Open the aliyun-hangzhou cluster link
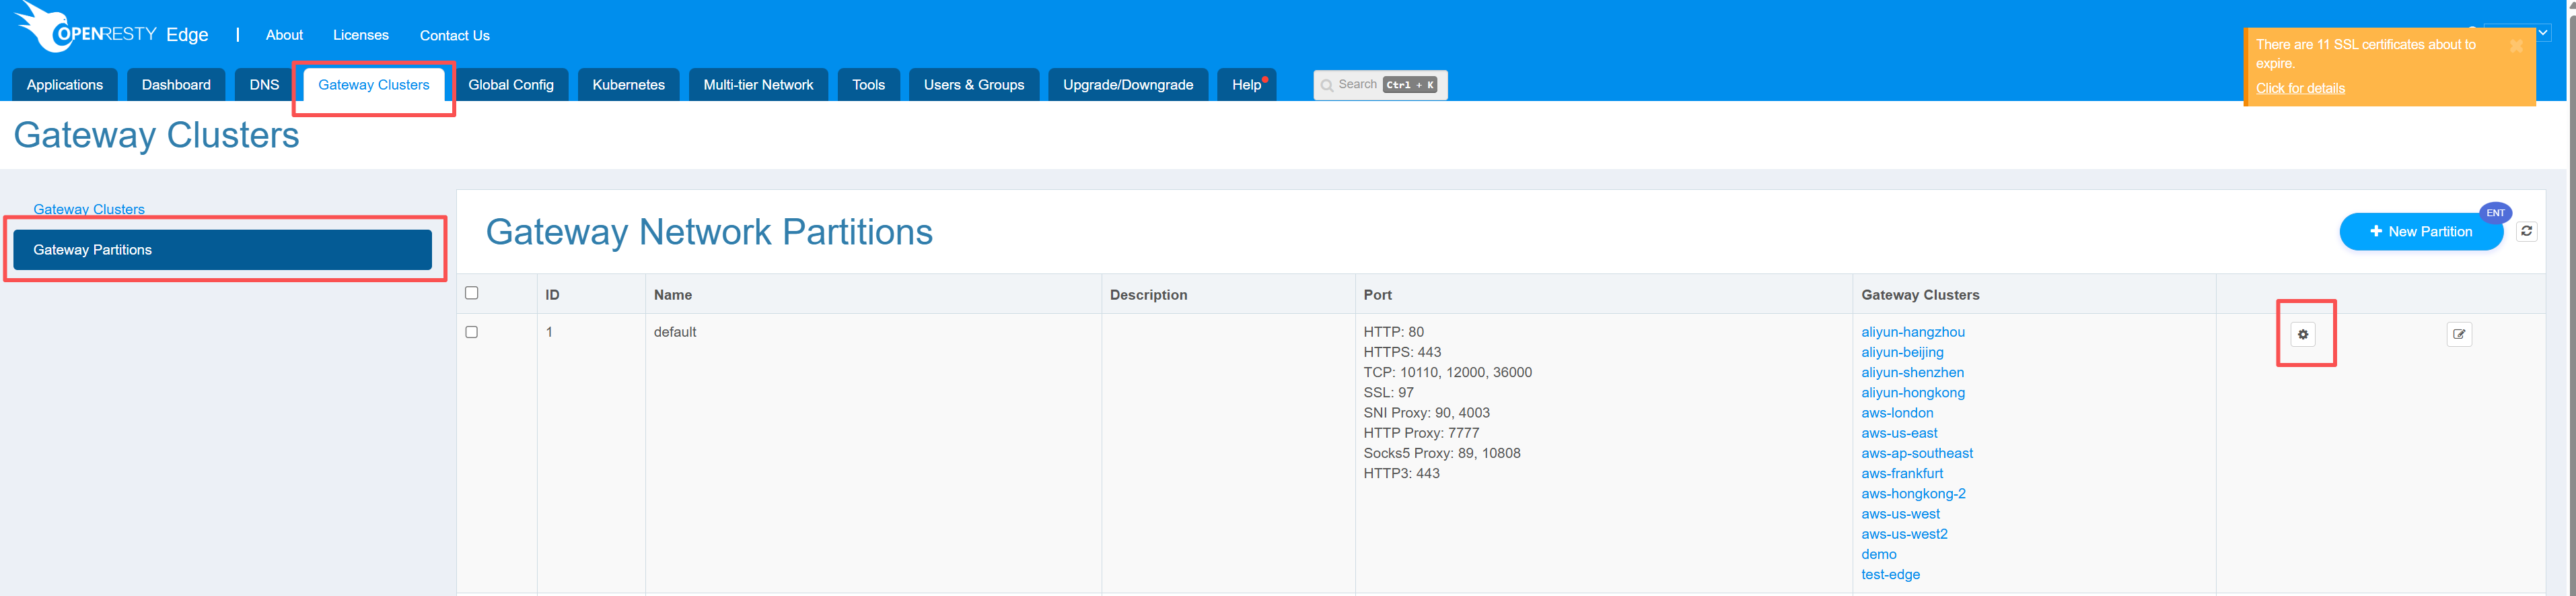The image size is (2576, 596). [1912, 332]
